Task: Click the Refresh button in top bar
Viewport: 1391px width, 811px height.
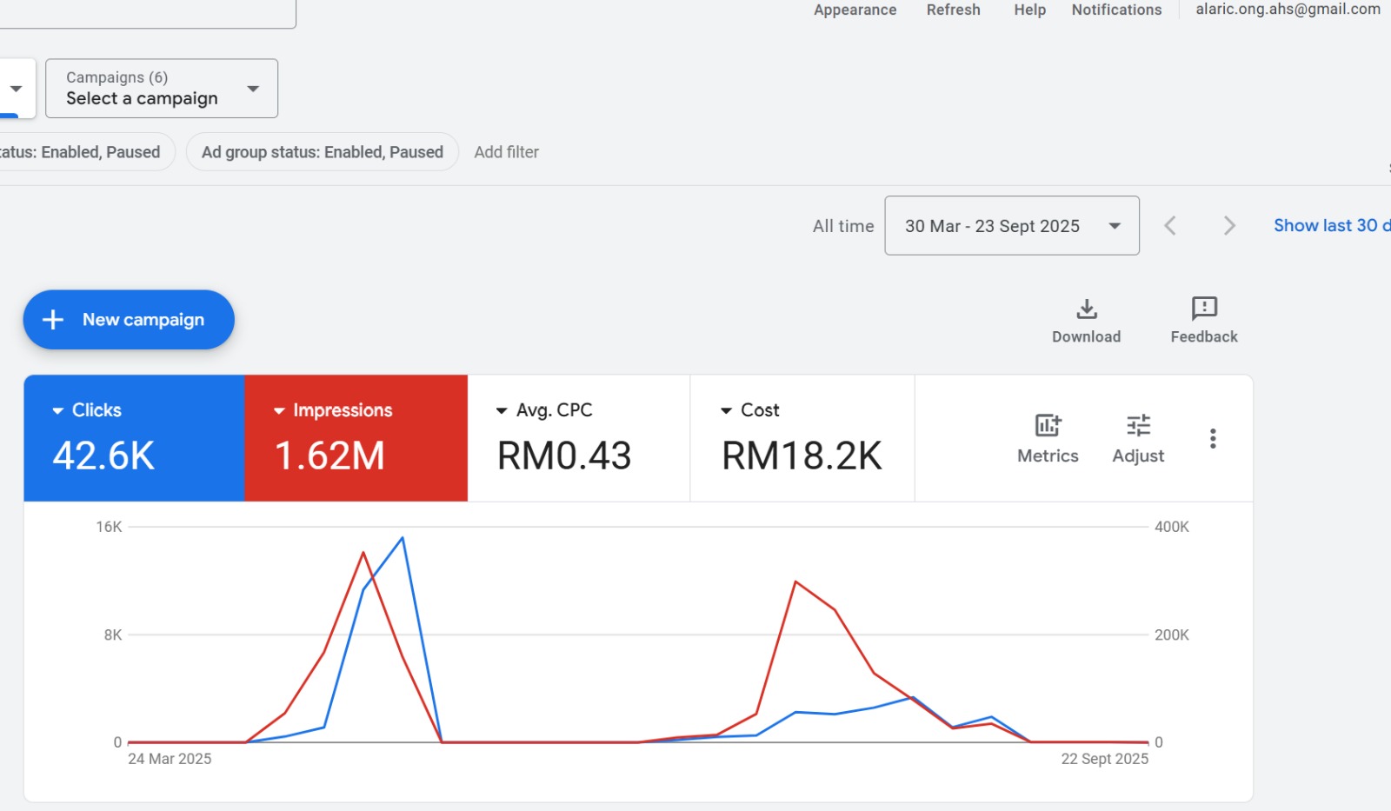Action: point(953,10)
